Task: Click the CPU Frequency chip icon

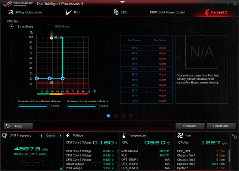Action: click(x=4, y=135)
